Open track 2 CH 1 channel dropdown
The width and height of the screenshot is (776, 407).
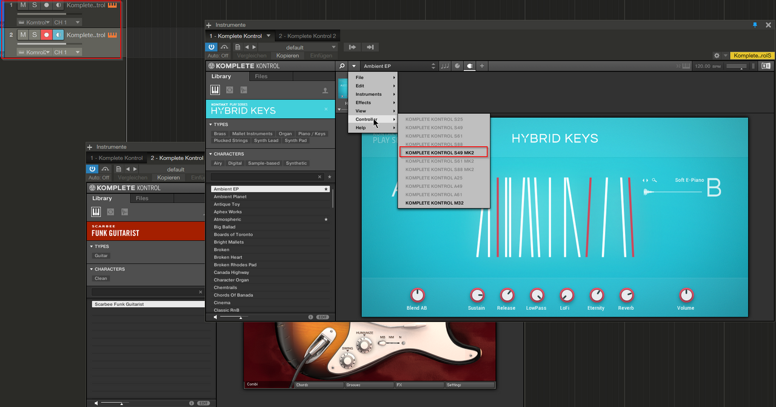[67, 52]
